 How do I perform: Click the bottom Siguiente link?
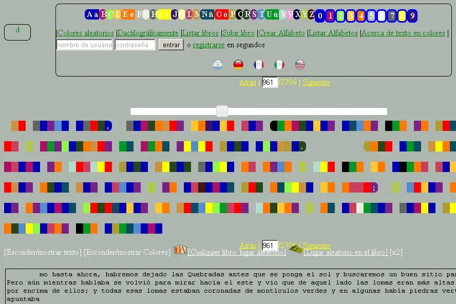[316, 245]
